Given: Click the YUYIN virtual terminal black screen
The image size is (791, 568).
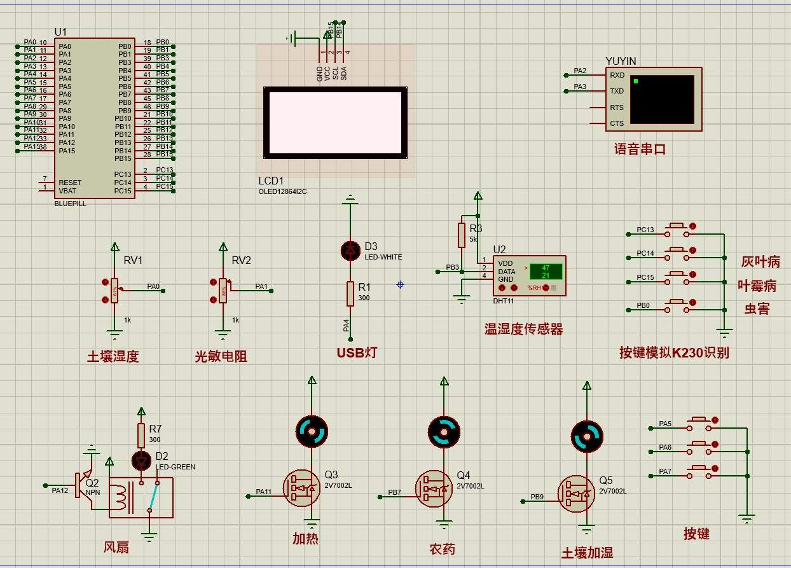Looking at the screenshot, I should click(x=662, y=99).
